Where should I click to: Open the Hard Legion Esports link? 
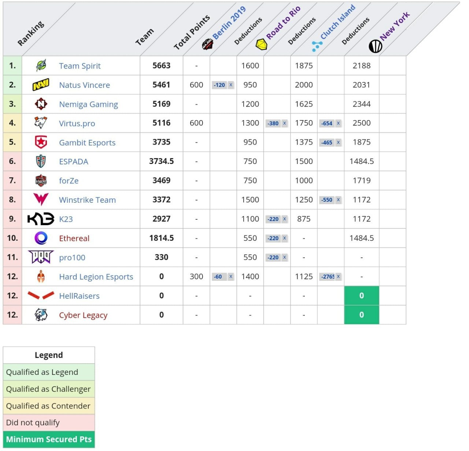(96, 277)
